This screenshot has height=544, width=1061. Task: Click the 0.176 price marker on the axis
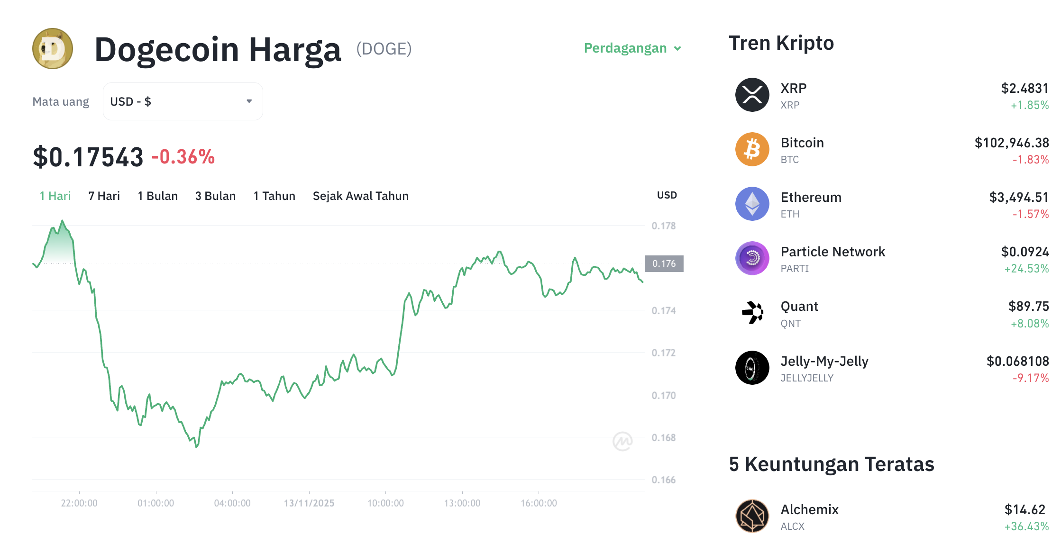[665, 264]
